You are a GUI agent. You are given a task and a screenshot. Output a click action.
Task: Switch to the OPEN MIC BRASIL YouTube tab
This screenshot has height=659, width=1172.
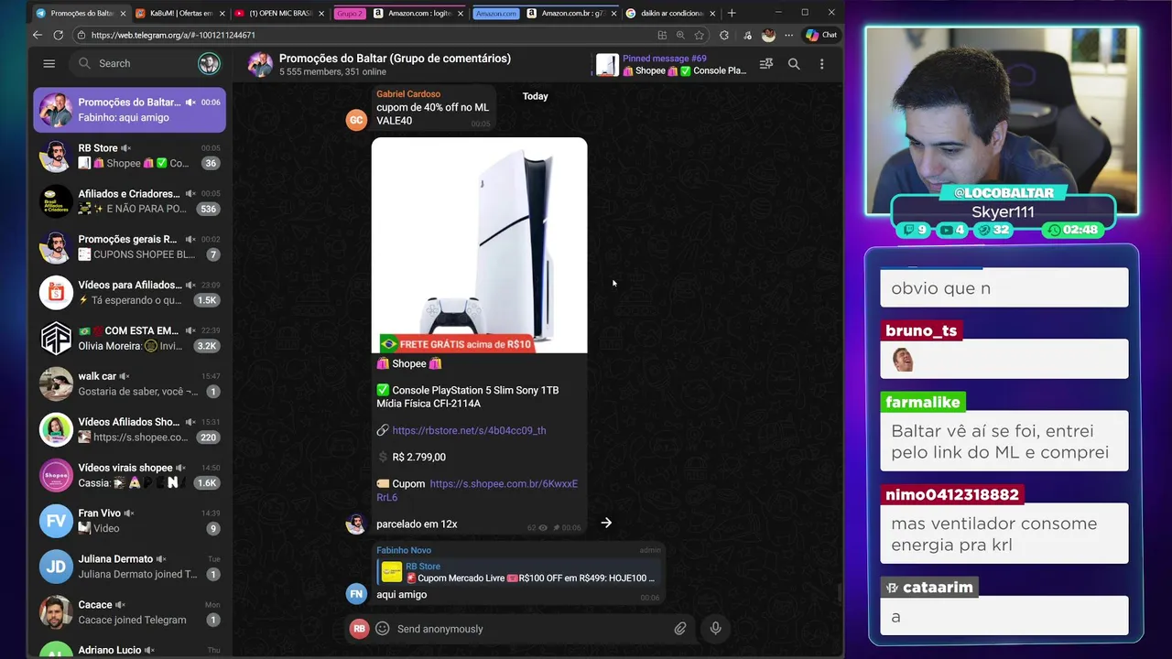point(278,13)
